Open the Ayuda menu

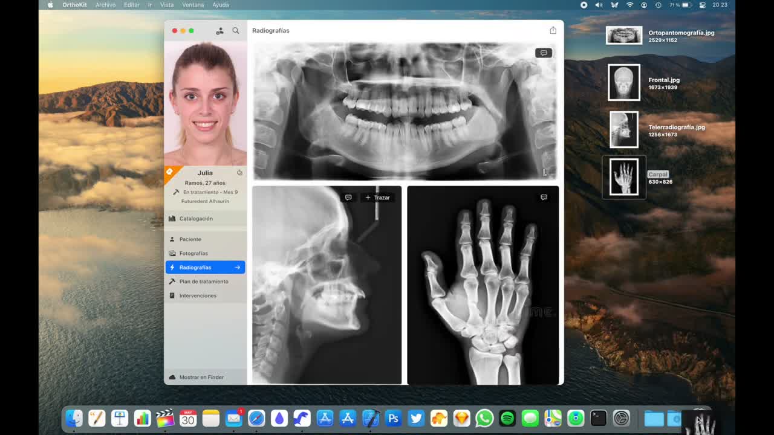click(x=221, y=5)
